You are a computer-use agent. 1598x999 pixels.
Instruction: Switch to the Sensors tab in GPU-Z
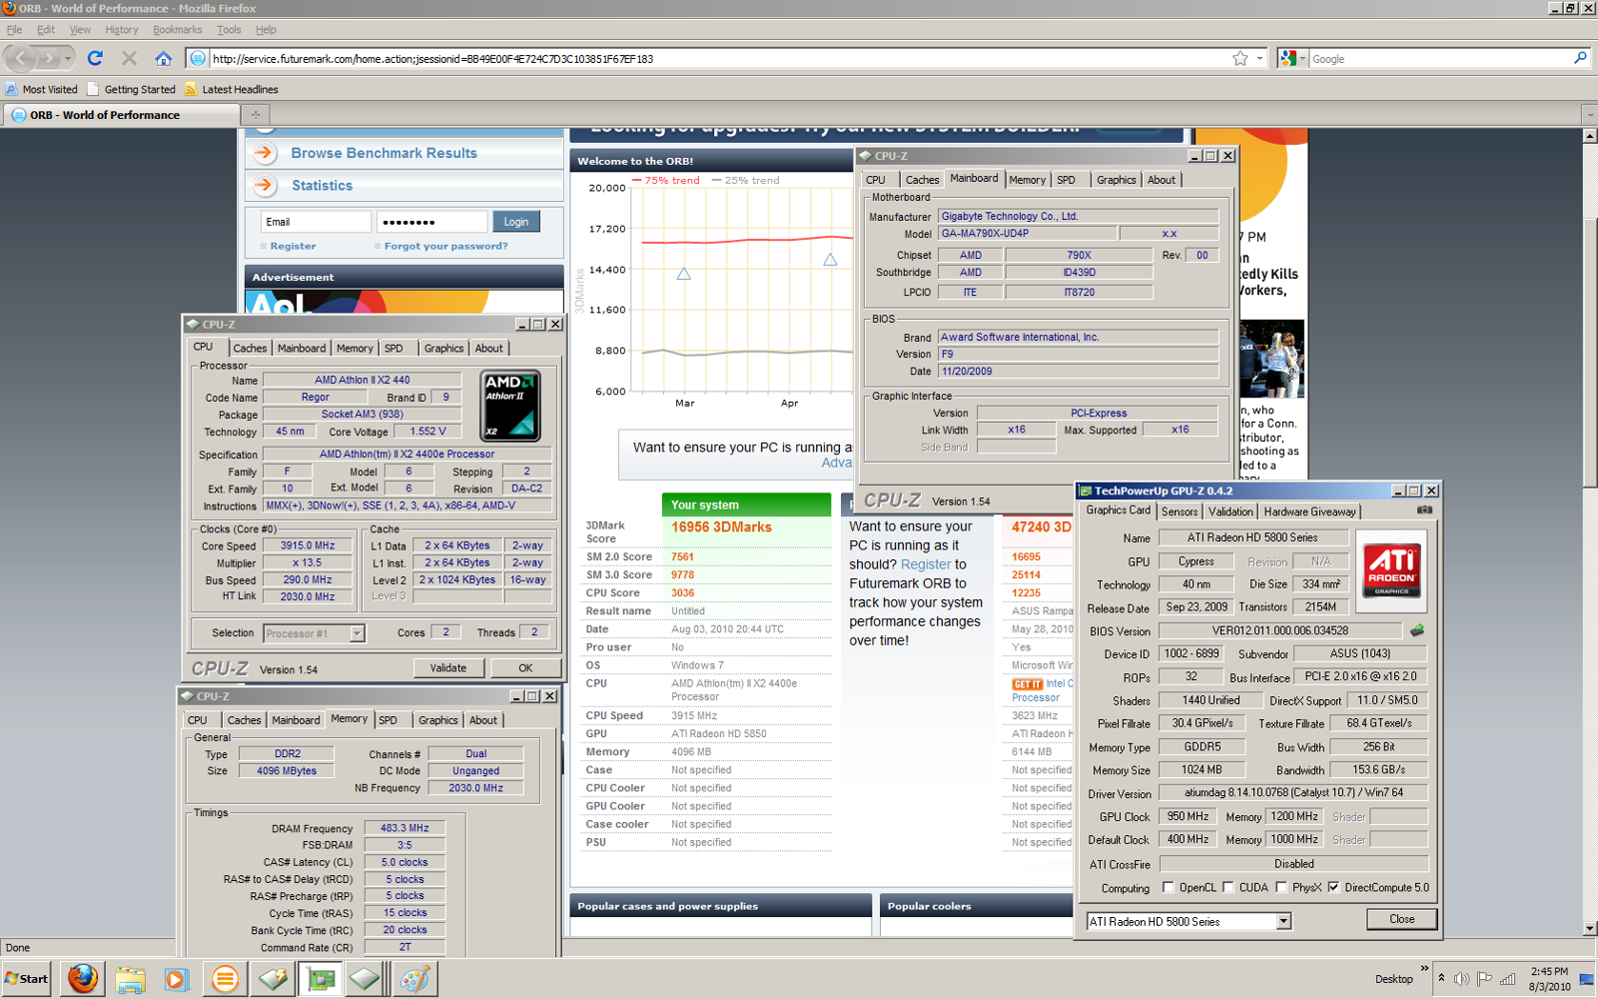1179,511
